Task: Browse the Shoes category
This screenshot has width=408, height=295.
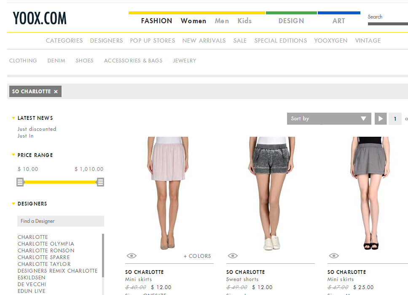Action: 84,61
